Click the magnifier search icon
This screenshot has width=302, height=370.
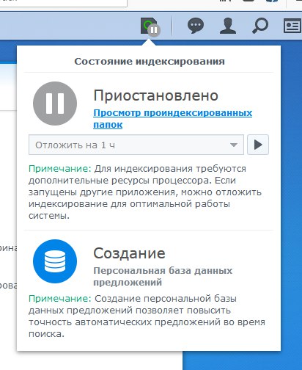tap(260, 26)
